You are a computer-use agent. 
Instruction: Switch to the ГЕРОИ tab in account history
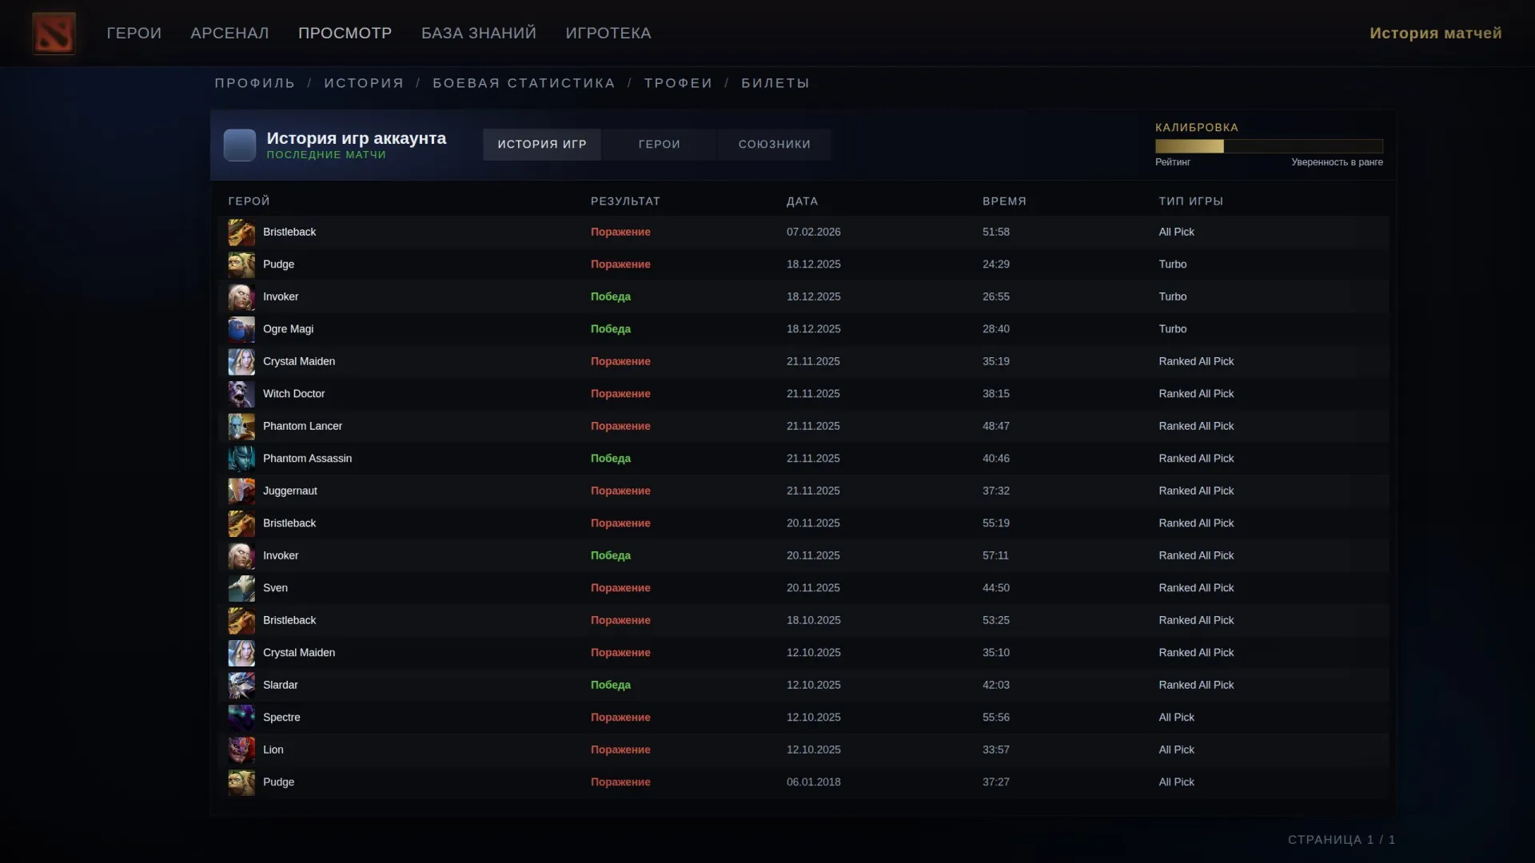pos(660,145)
